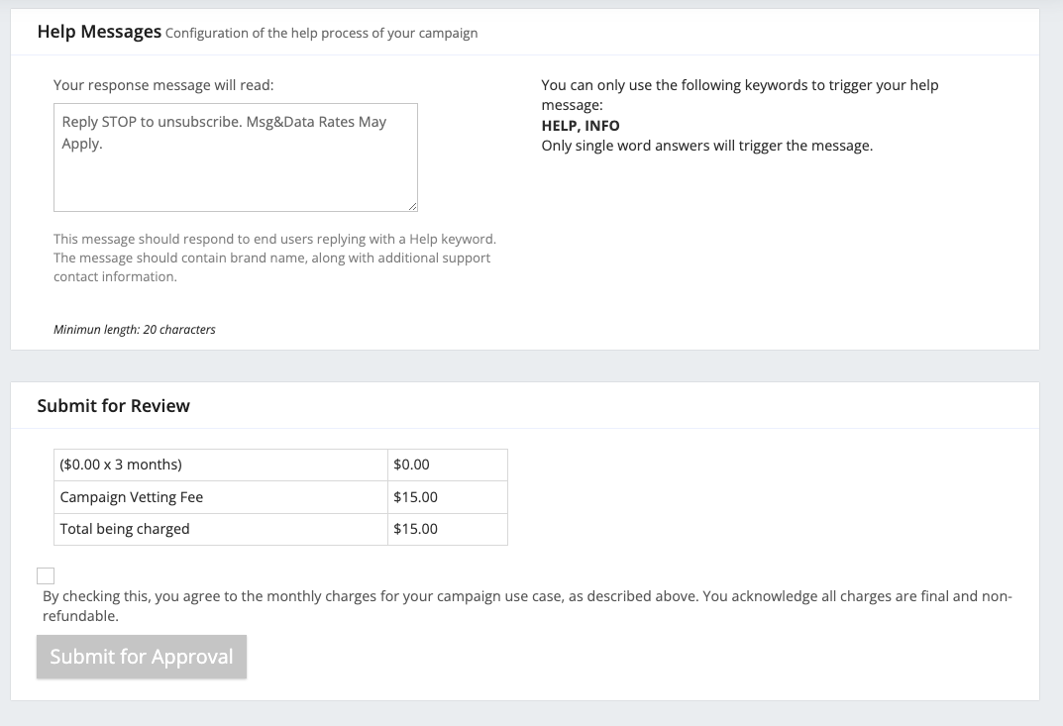Screen dimensions: 1063x726
Task: Click the Submit for Approval button
Action: (141, 656)
